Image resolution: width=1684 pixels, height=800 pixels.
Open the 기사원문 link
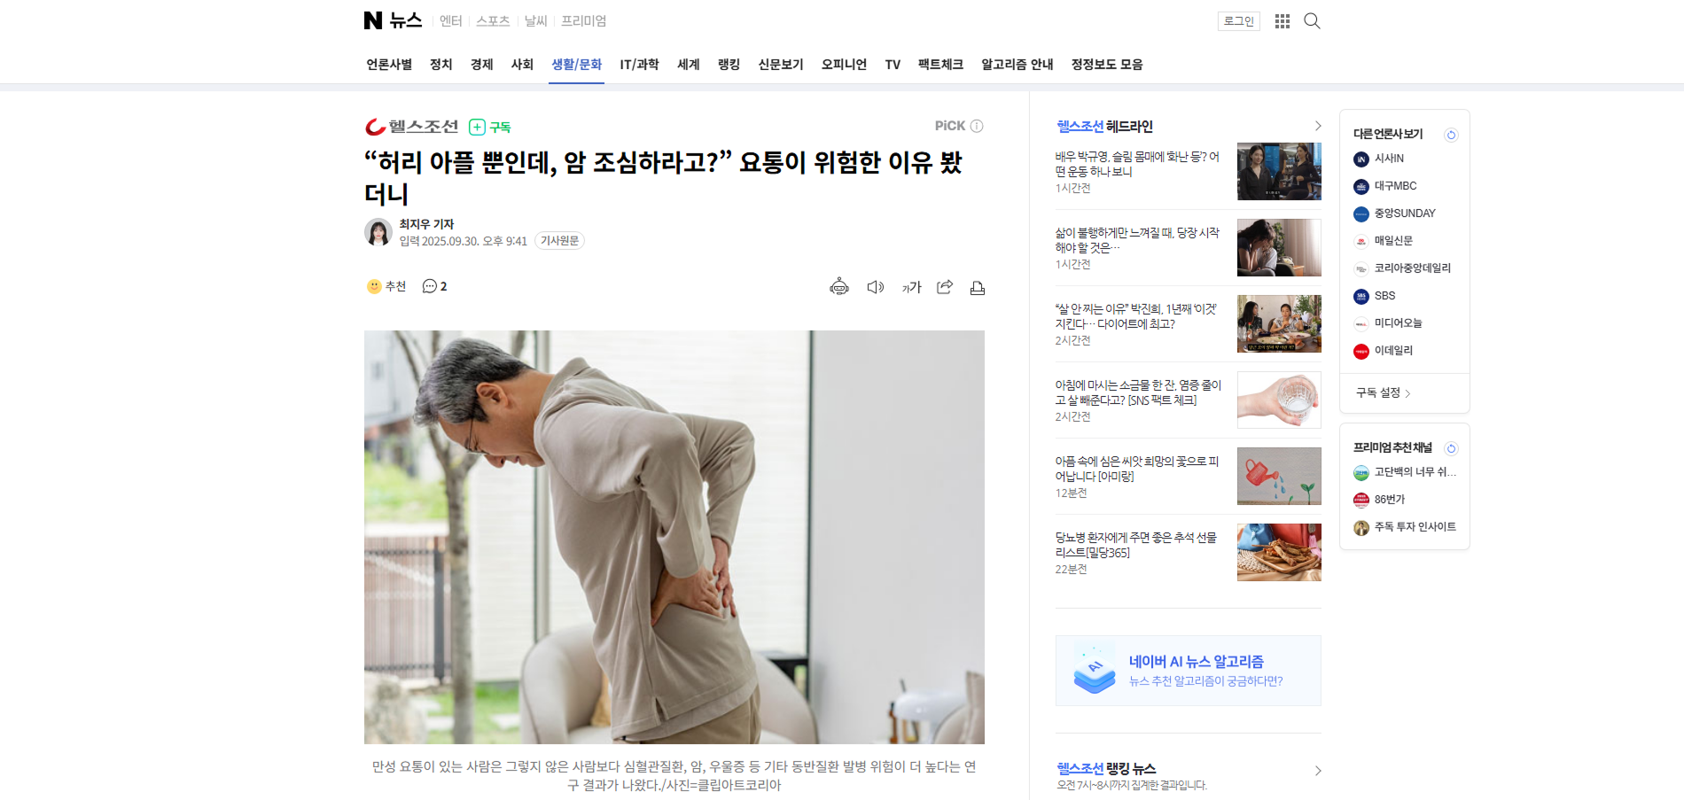click(559, 241)
